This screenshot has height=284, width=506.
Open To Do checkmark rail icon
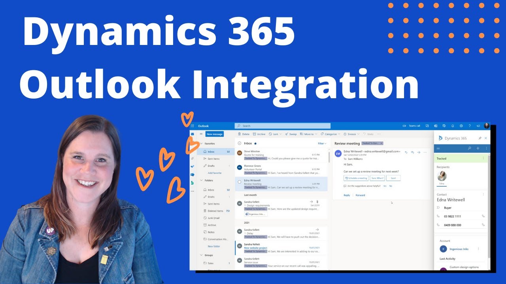pos(193,166)
